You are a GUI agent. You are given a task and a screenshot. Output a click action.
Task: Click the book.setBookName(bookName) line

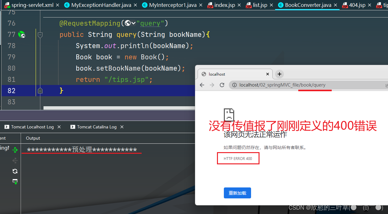pyautogui.click(x=130, y=68)
